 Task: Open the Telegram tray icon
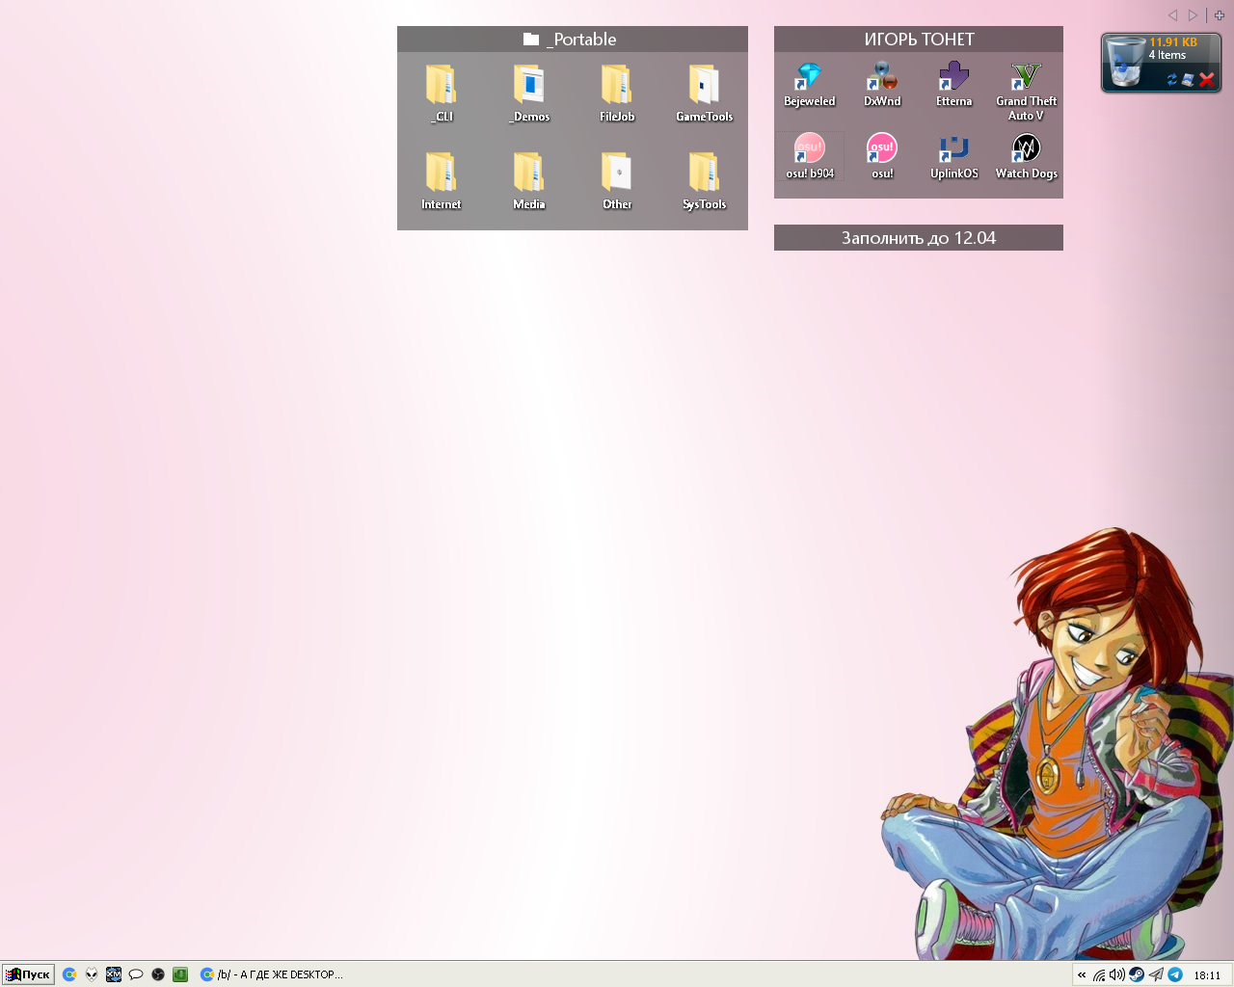click(1175, 975)
